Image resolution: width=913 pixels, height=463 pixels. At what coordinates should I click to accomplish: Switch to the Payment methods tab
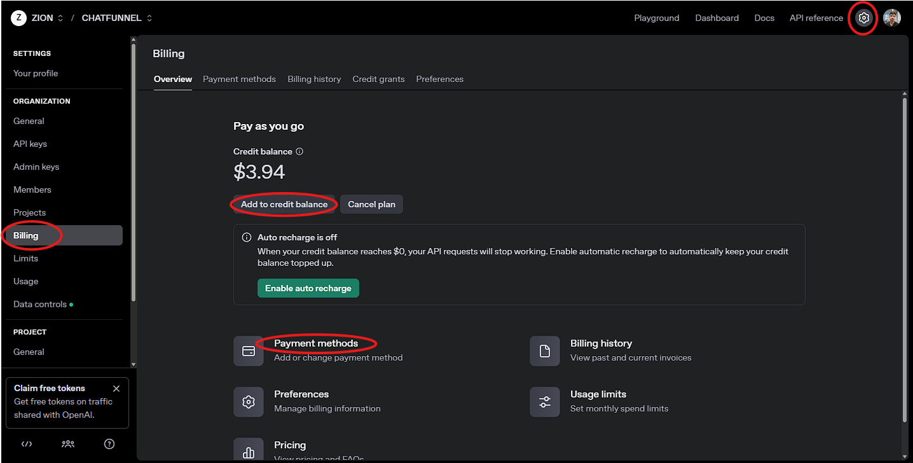(239, 79)
